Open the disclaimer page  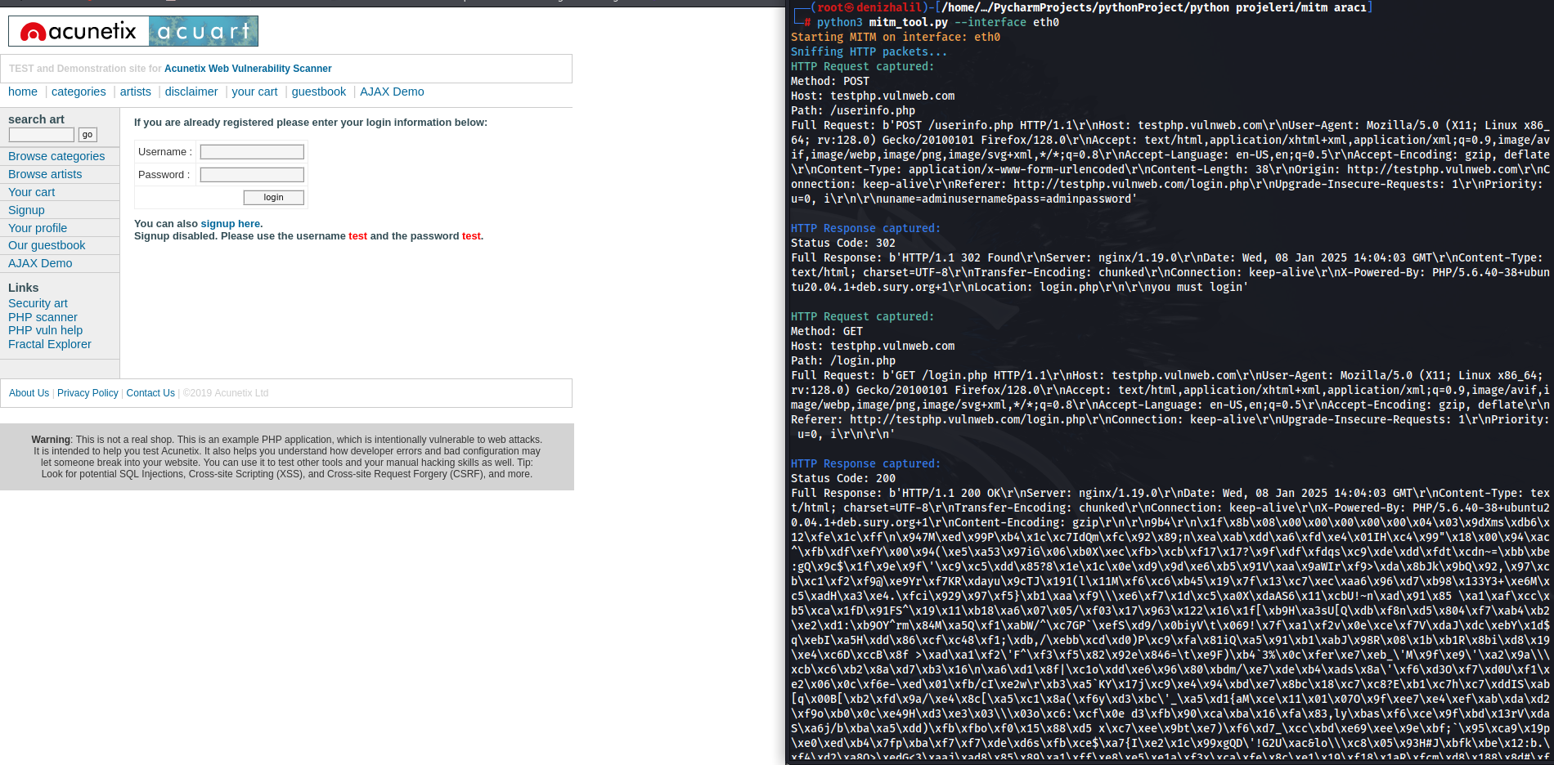click(191, 92)
